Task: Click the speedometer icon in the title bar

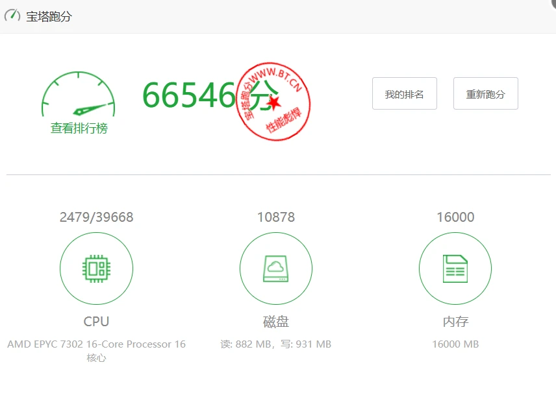Action: 12,16
